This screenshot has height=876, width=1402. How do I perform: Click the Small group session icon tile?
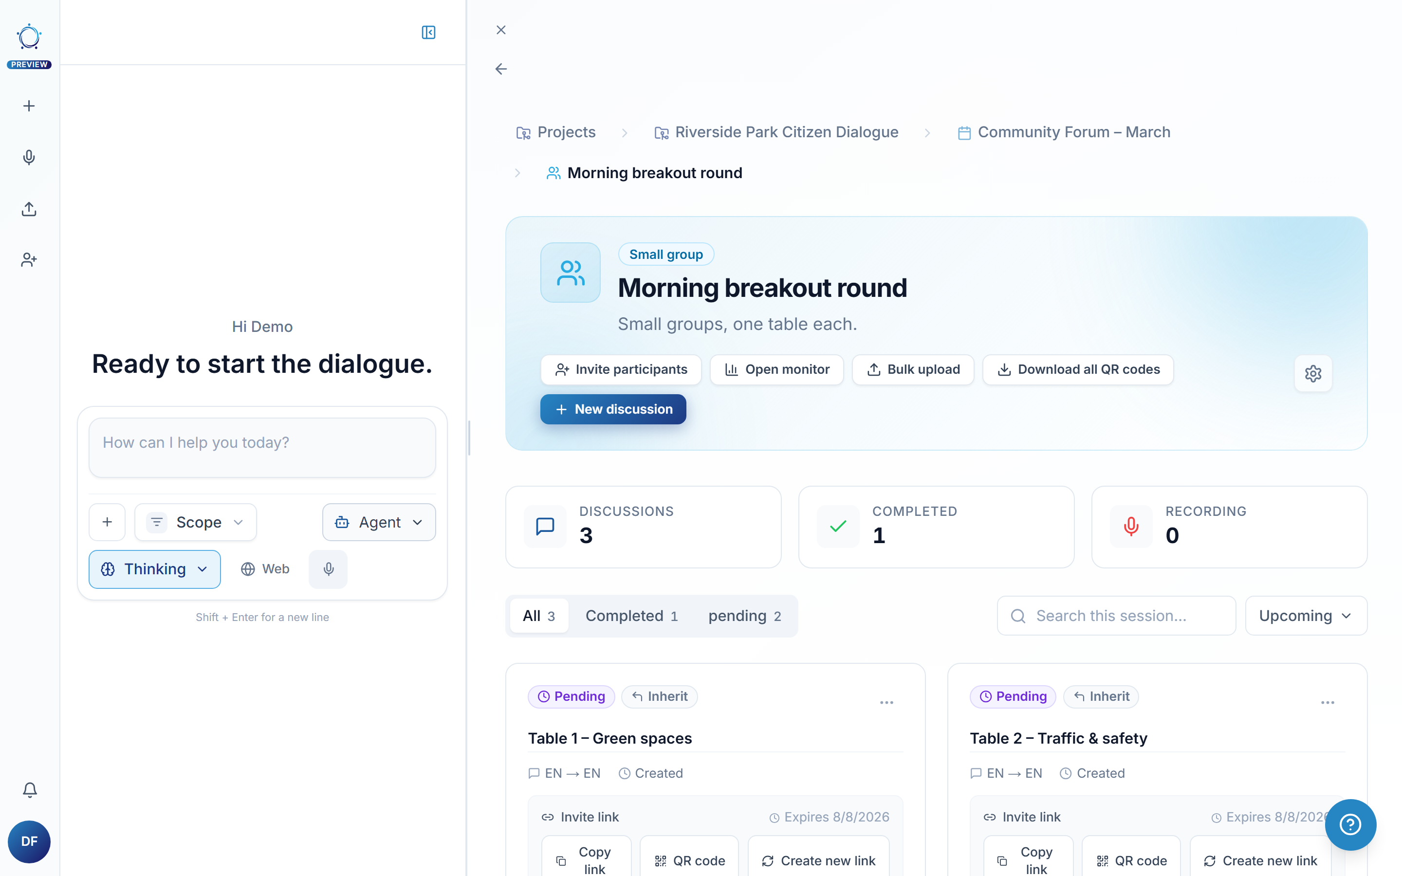(570, 273)
